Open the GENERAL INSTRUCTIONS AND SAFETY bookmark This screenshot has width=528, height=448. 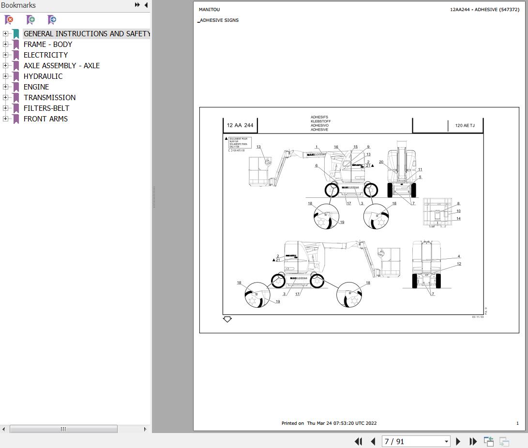(x=87, y=34)
